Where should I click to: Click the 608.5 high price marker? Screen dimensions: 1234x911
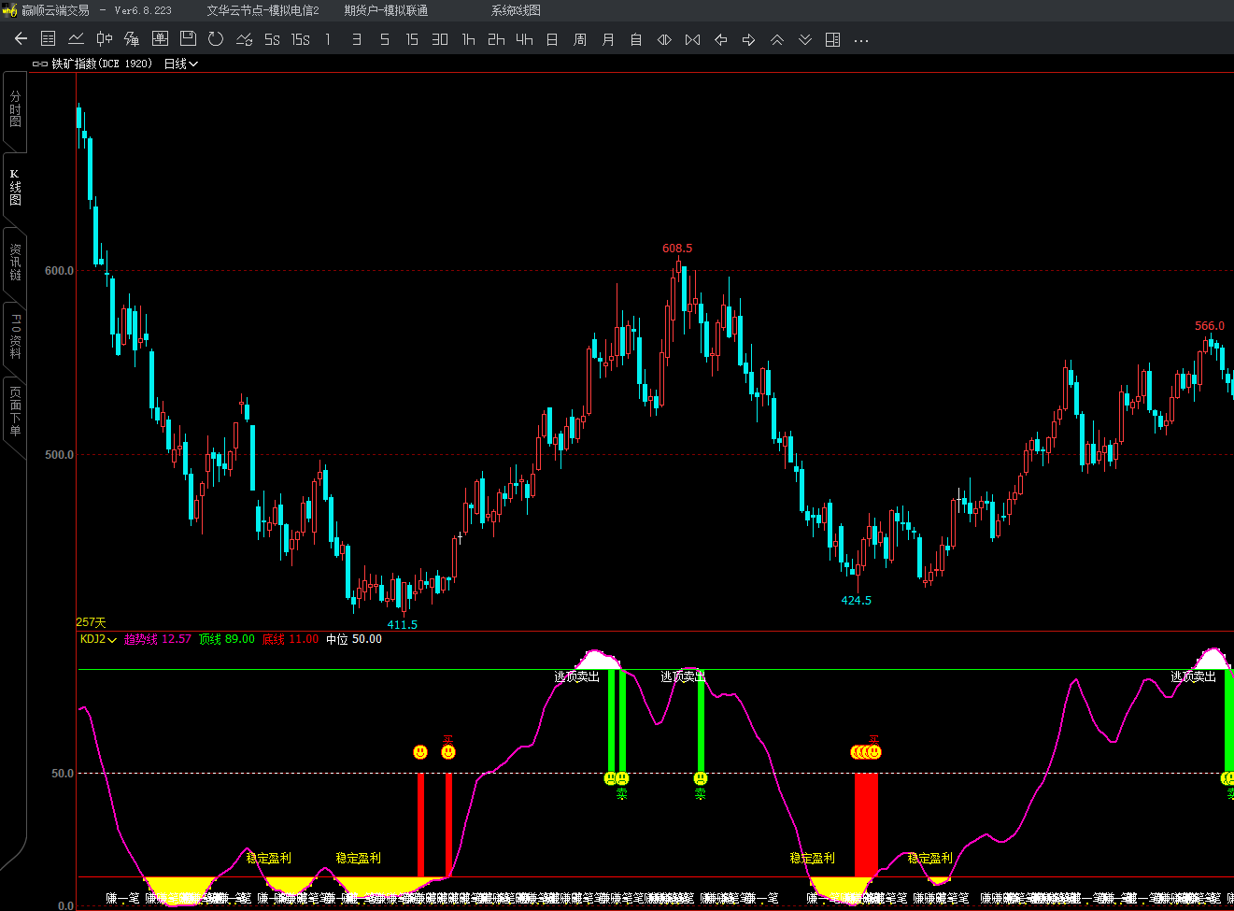(677, 249)
